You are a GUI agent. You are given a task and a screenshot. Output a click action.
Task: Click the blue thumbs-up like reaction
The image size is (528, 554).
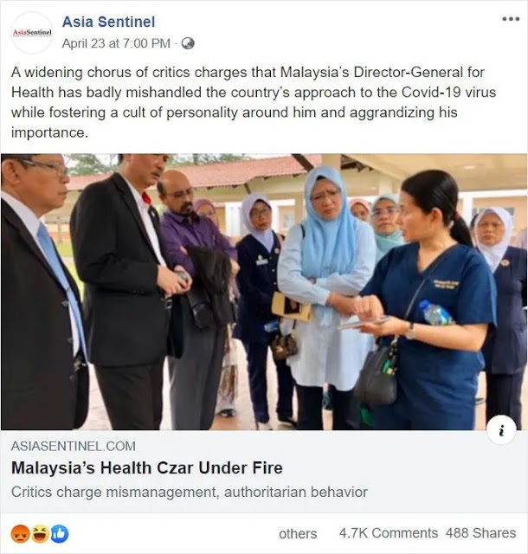60,534
